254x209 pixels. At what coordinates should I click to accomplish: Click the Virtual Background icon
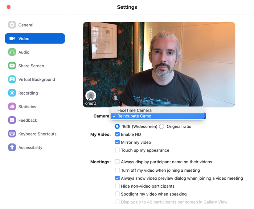pyautogui.click(x=12, y=79)
